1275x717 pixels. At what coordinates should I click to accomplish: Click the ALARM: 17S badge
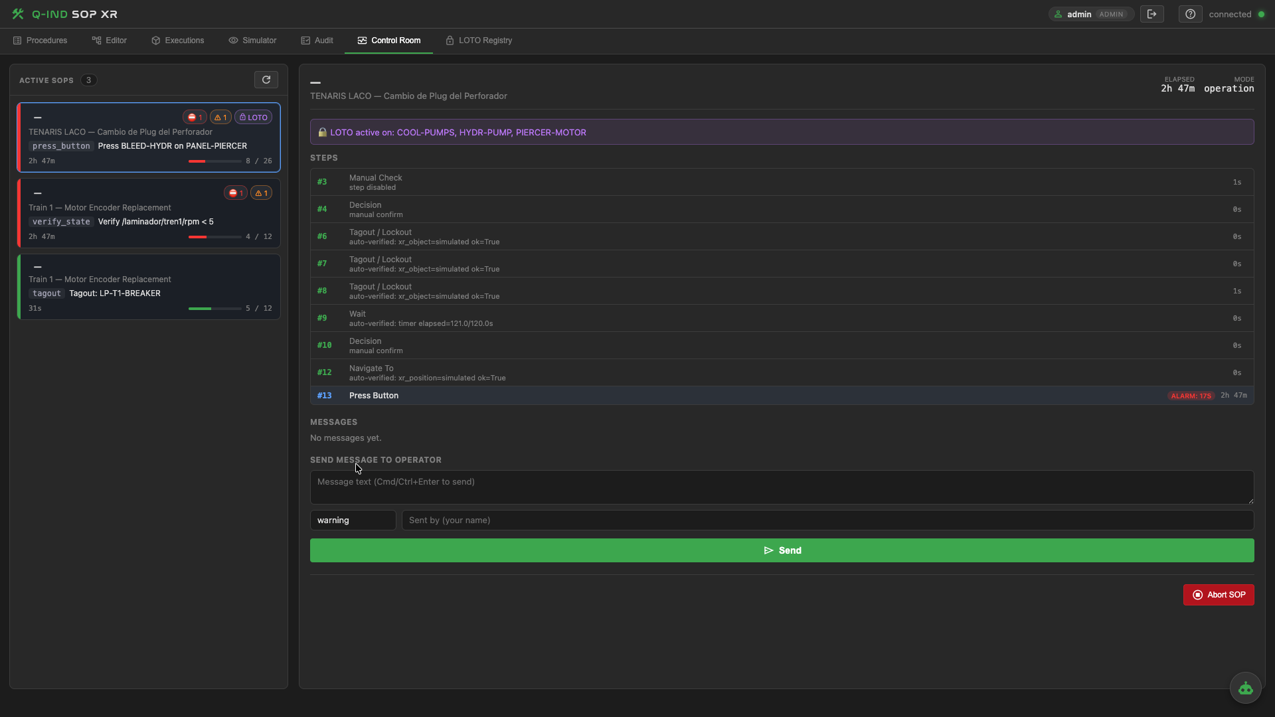tap(1191, 396)
